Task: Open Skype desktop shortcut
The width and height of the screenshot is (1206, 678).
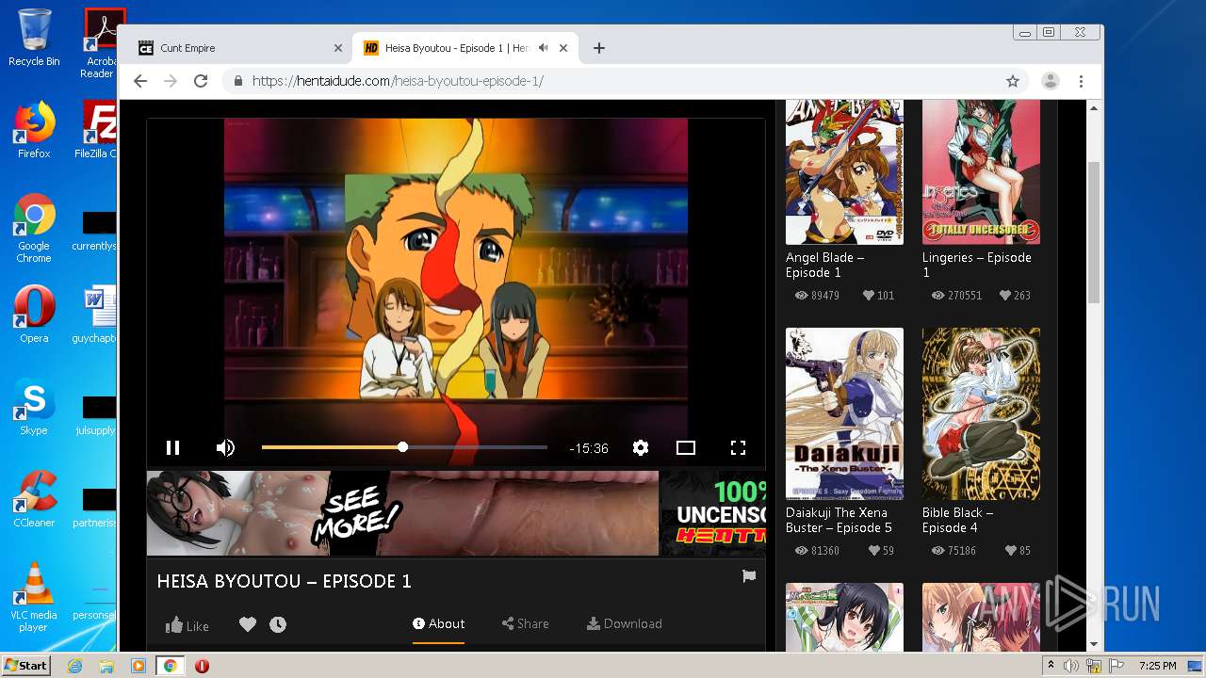Action: point(34,407)
